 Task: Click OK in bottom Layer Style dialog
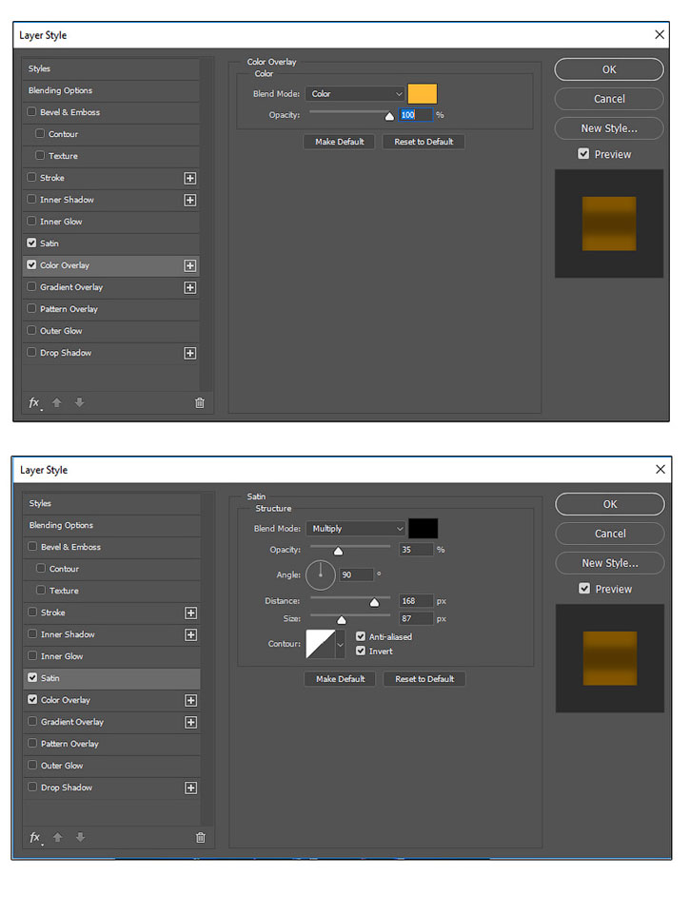(610, 504)
